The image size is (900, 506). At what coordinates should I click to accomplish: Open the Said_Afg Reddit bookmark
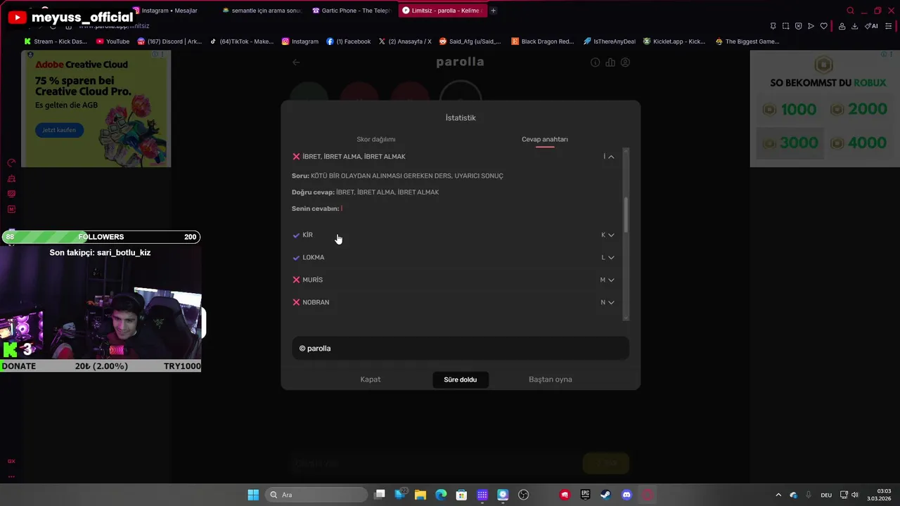pos(470,41)
